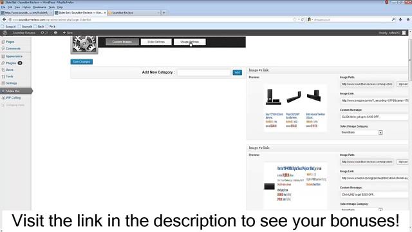
Task: Open the Firefox downloads arrow icon
Action: 400,19
